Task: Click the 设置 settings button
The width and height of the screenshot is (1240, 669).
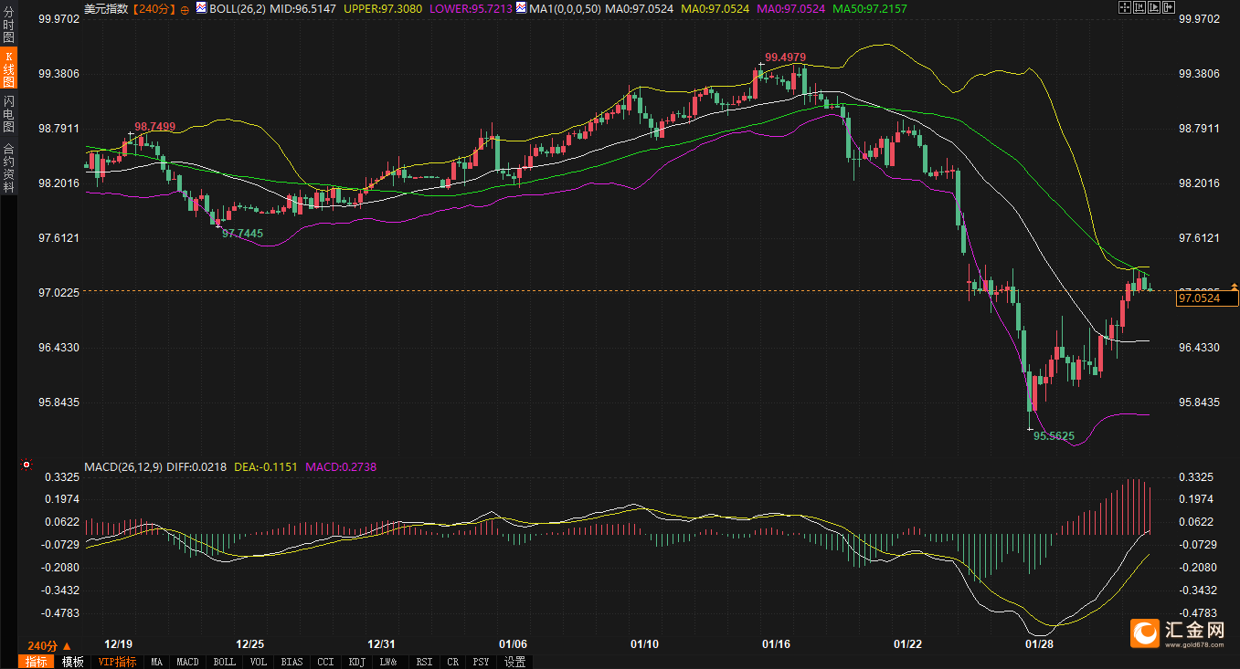Action: 514,662
